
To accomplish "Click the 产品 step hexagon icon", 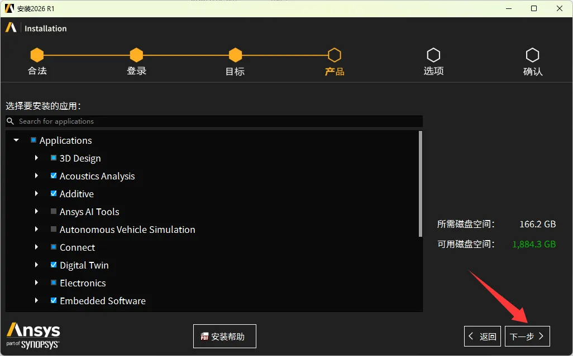I will (335, 55).
